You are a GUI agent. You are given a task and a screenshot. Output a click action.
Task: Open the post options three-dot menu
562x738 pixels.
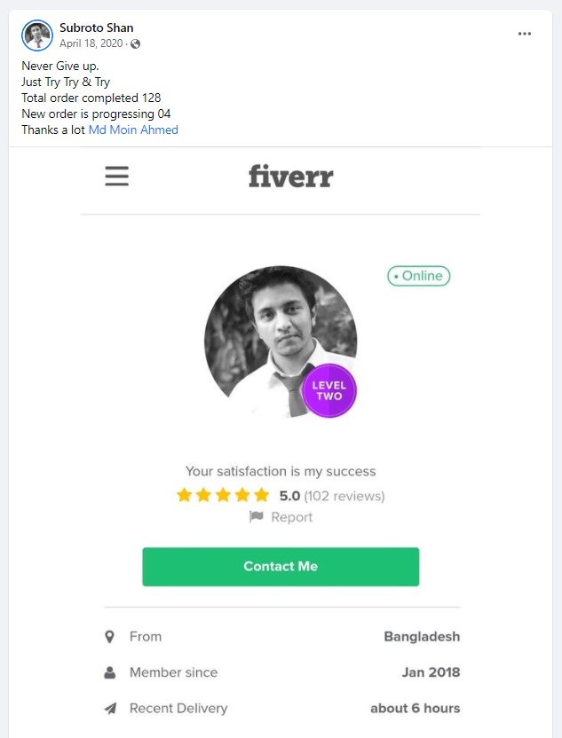[x=525, y=34]
